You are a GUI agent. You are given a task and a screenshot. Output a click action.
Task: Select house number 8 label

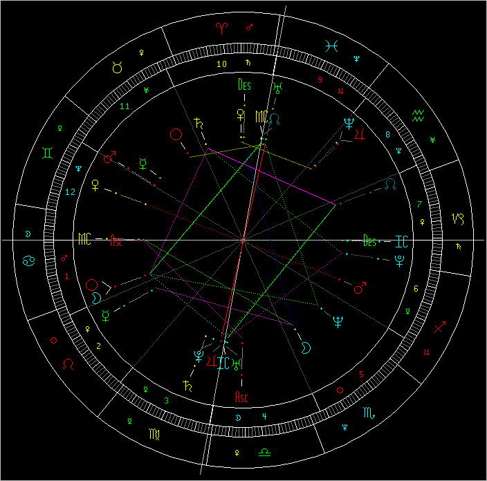[387, 134]
